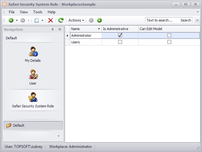Screen dimensions: 202x152
Task: Select the Xafari Security System Role item
Action: coord(33,100)
